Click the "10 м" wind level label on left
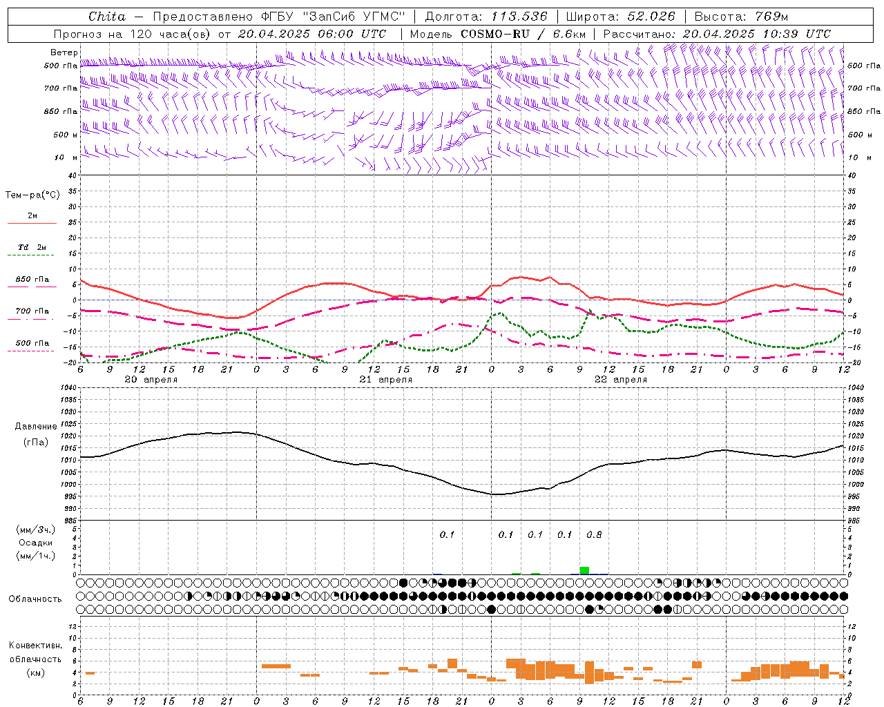884x707 pixels. pyautogui.click(x=66, y=157)
